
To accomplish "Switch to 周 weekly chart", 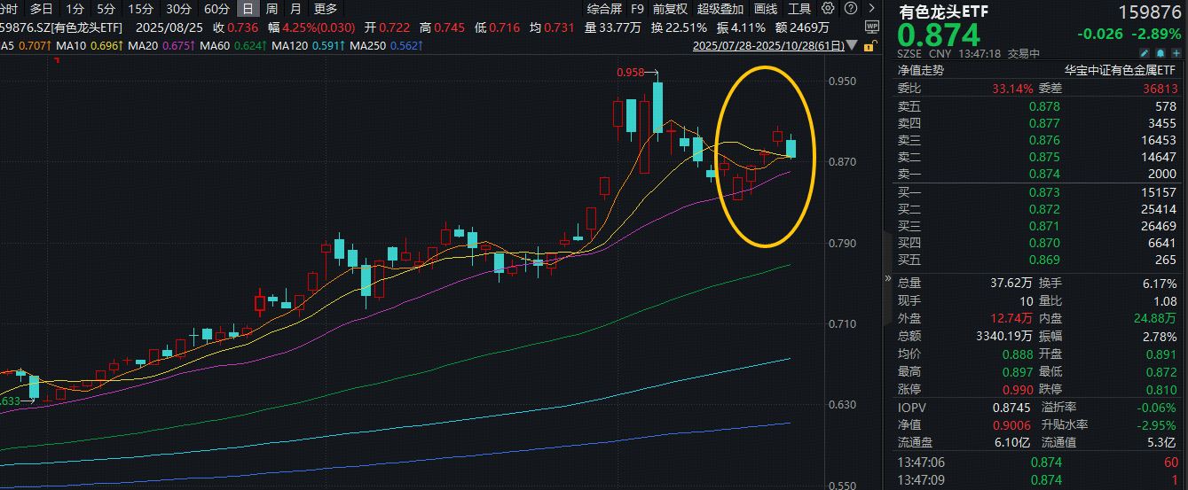I will point(271,9).
